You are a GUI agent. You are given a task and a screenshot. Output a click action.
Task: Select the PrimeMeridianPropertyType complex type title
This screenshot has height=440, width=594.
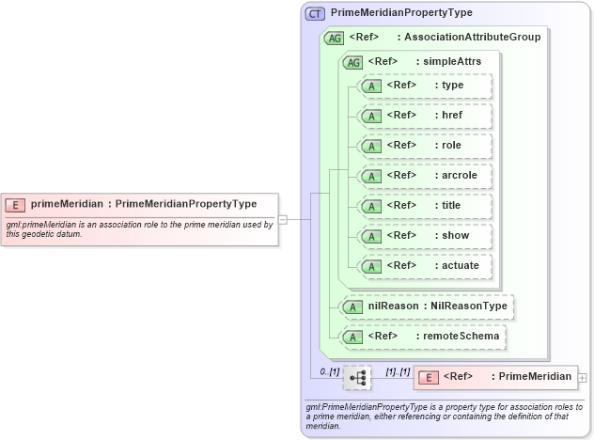pyautogui.click(x=401, y=12)
